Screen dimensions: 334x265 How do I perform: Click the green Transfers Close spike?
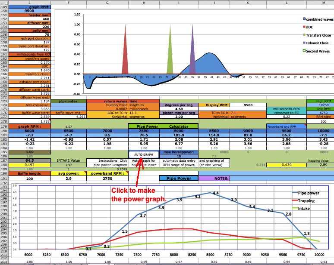point(170,55)
